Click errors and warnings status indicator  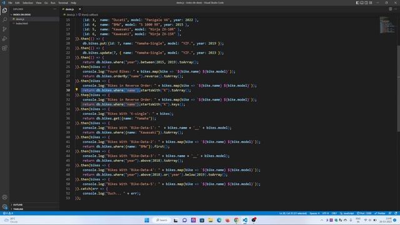tap(7, 213)
